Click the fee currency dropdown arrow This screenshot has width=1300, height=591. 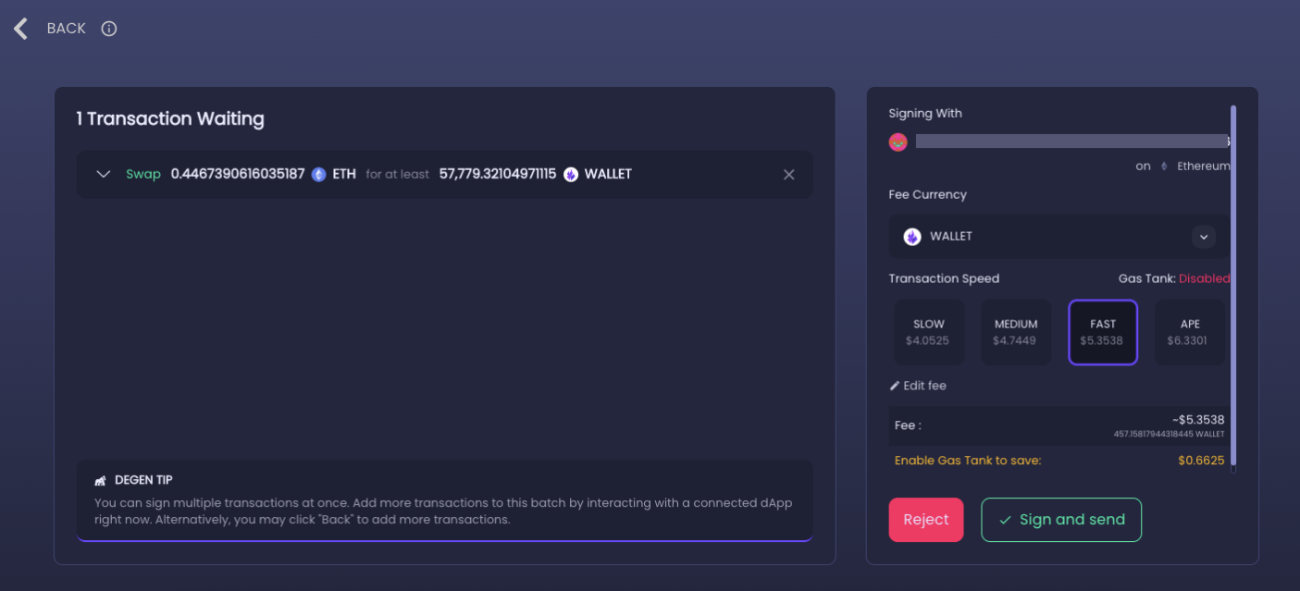[1204, 237]
